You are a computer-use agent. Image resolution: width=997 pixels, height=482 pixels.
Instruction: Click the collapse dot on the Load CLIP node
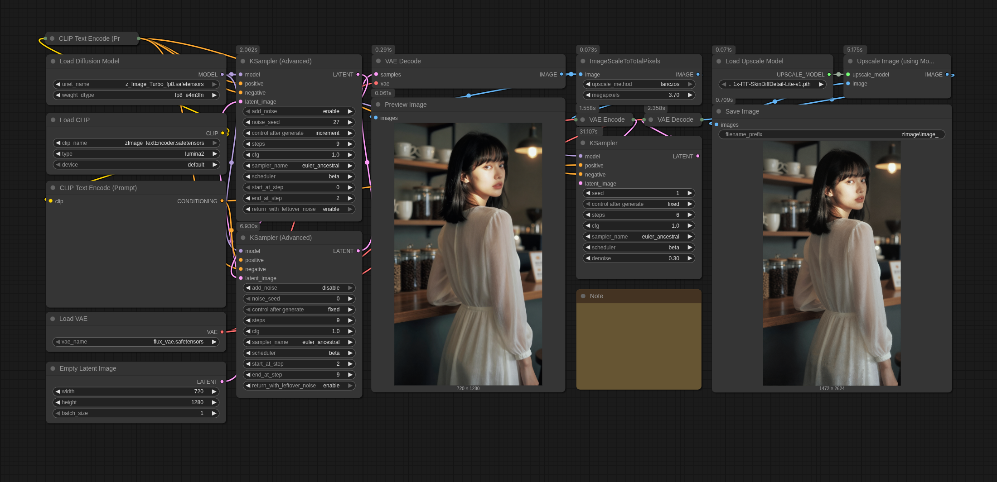[x=53, y=120]
